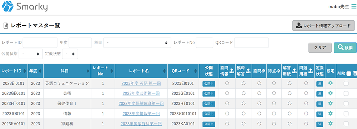Screen dimensions: 357x129
Task: Sort by レポート名 column arrows
Action: click(164, 71)
